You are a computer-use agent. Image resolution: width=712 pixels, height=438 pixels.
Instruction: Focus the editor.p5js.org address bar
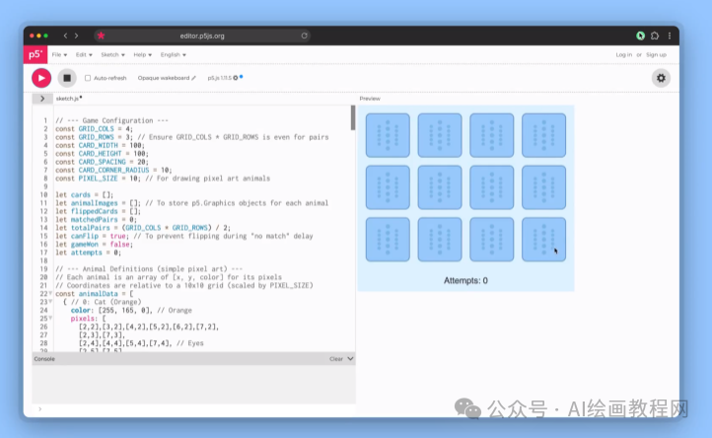coord(202,36)
